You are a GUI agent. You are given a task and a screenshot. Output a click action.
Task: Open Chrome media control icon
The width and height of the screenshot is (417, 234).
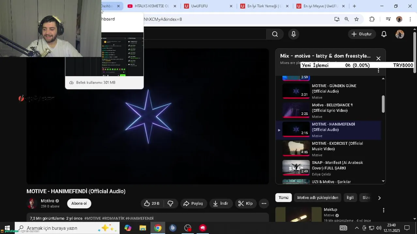388,19
